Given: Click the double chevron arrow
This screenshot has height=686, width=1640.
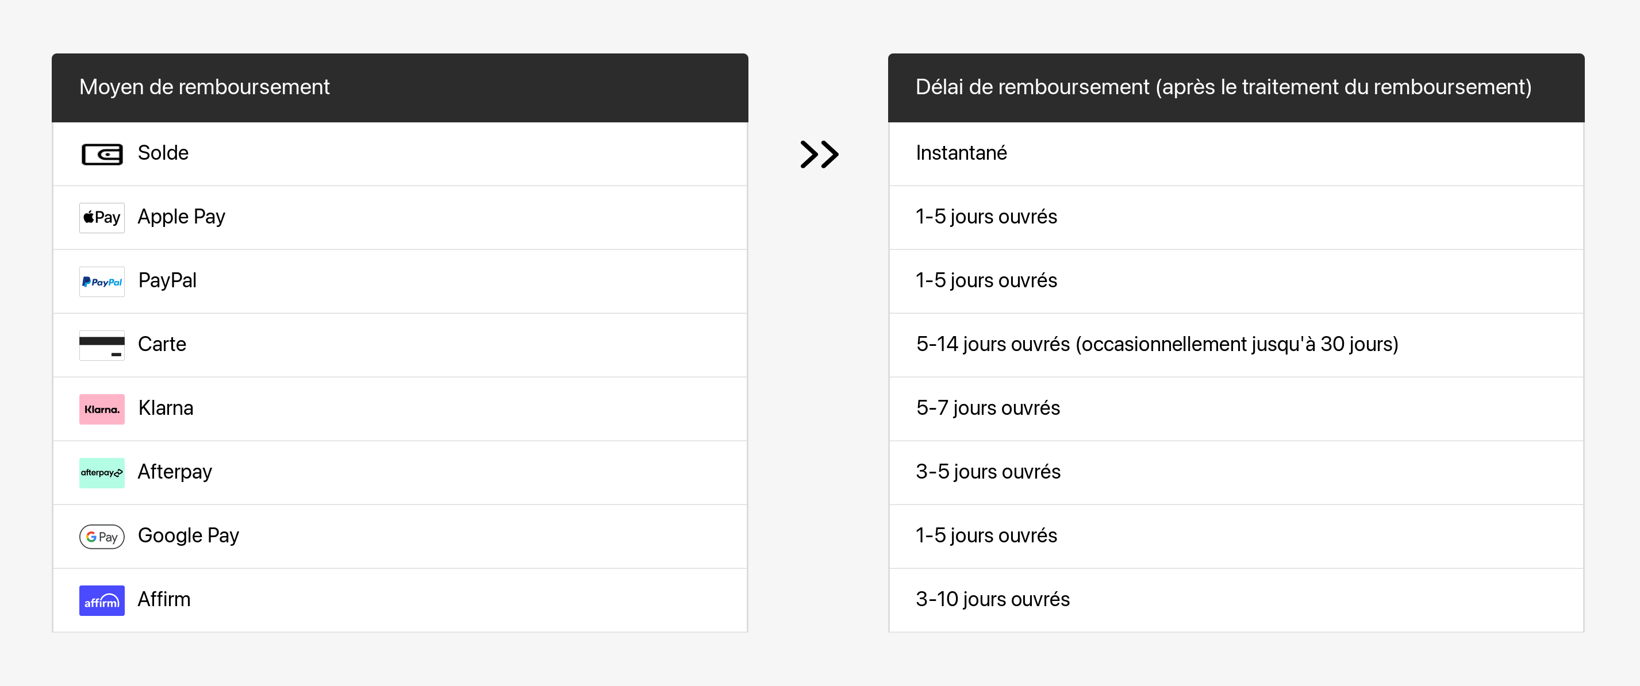Looking at the screenshot, I should click(x=819, y=154).
